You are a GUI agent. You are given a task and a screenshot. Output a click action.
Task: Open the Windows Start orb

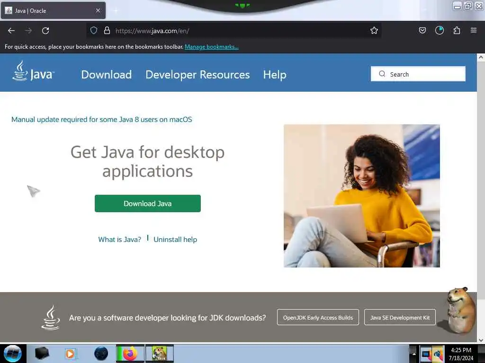click(12, 354)
